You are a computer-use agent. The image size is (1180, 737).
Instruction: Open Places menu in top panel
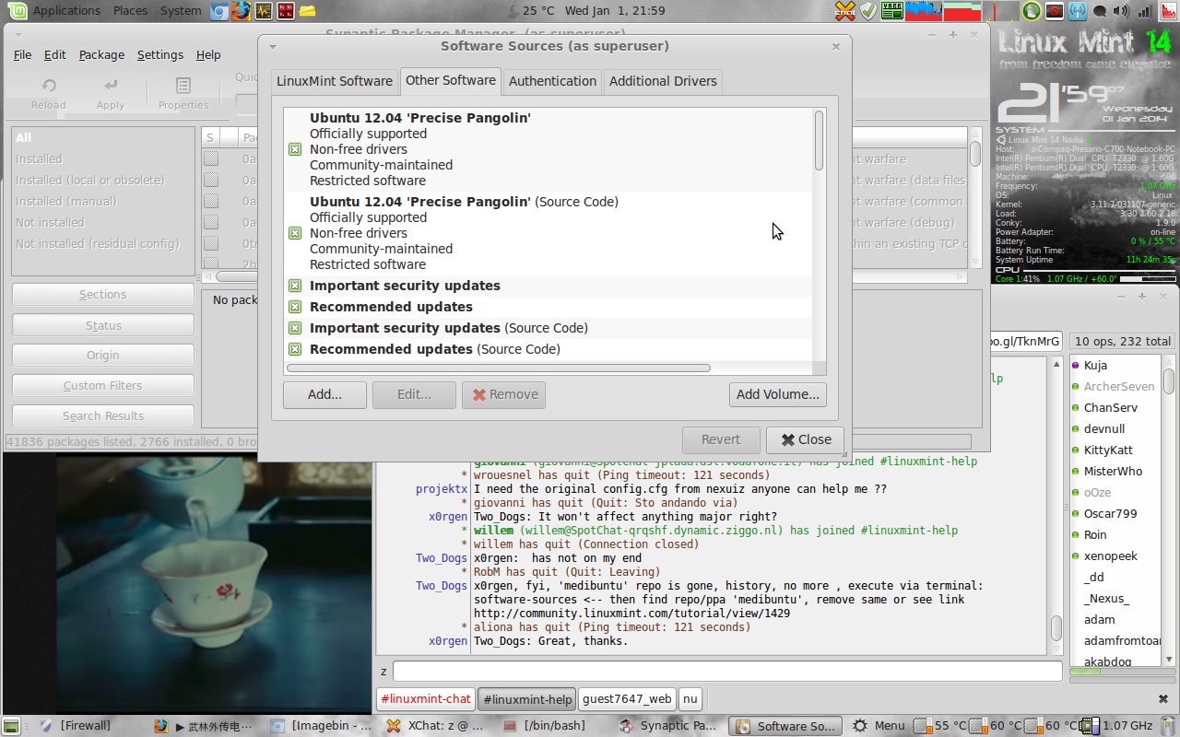pos(130,11)
